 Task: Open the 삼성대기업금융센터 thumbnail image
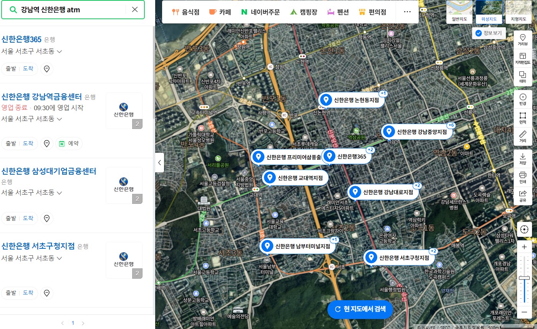[x=124, y=185]
